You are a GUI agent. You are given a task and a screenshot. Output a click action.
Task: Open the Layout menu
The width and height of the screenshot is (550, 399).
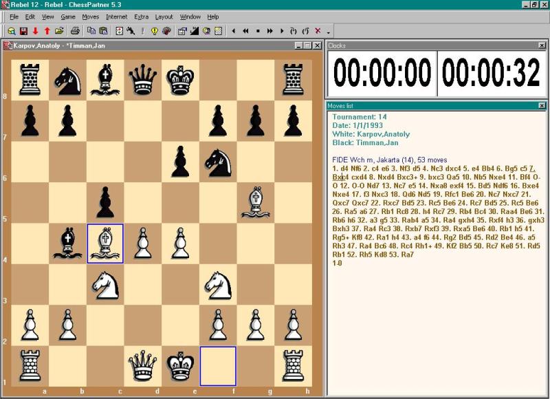click(x=164, y=16)
